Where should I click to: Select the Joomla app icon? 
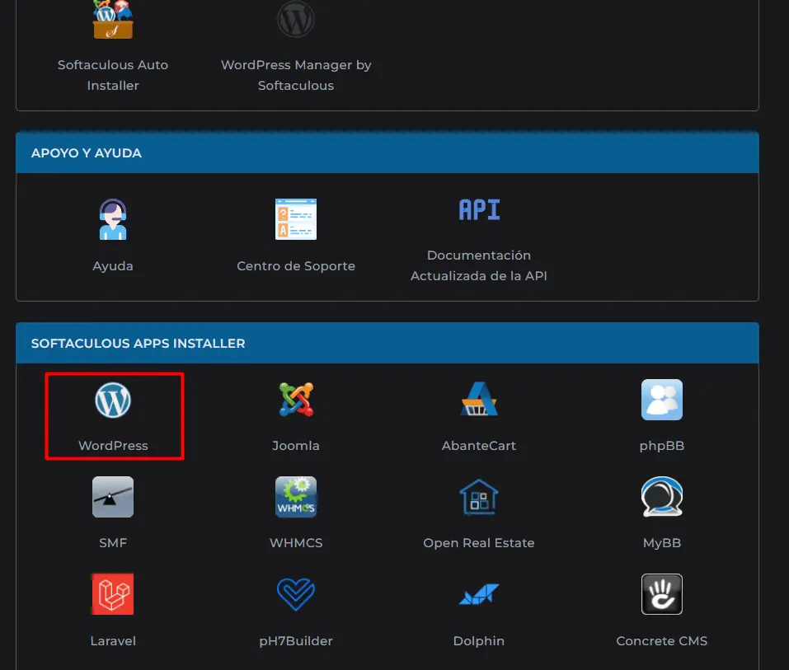(x=296, y=400)
